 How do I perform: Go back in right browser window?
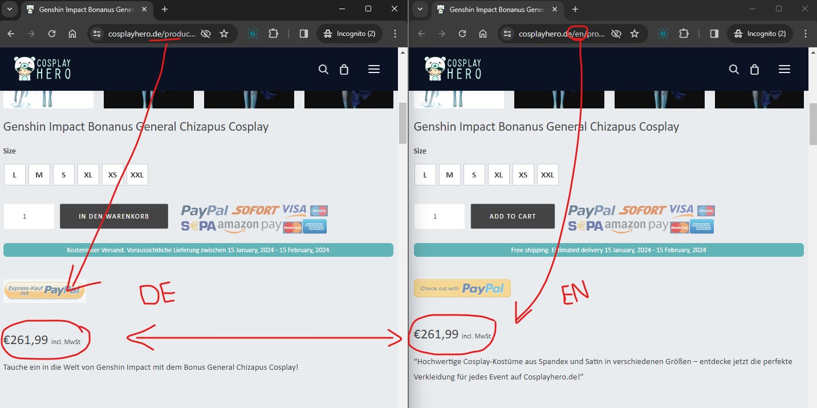(421, 34)
